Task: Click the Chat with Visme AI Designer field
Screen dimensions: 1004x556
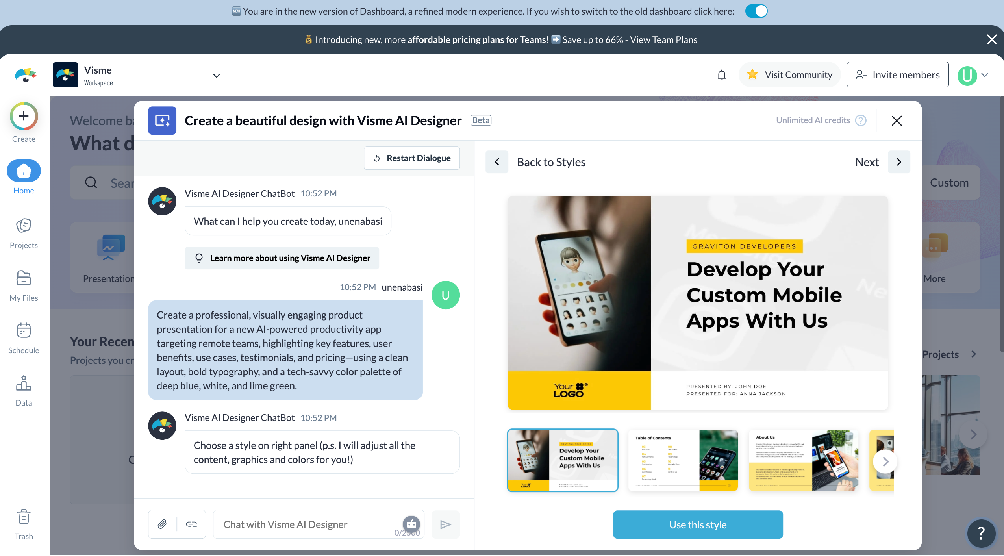Action: (307, 524)
